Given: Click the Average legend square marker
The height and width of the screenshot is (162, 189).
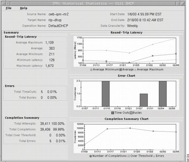Looking at the screenshot, I should click(x=120, y=69).
